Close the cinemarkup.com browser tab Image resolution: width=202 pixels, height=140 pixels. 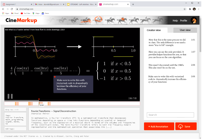click(128, 4)
